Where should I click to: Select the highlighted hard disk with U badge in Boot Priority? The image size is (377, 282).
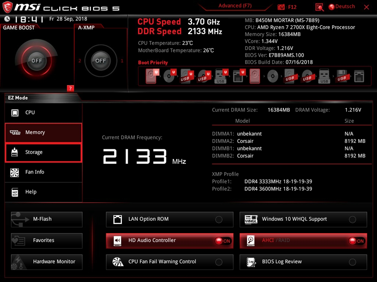pyautogui.click(x=152, y=76)
